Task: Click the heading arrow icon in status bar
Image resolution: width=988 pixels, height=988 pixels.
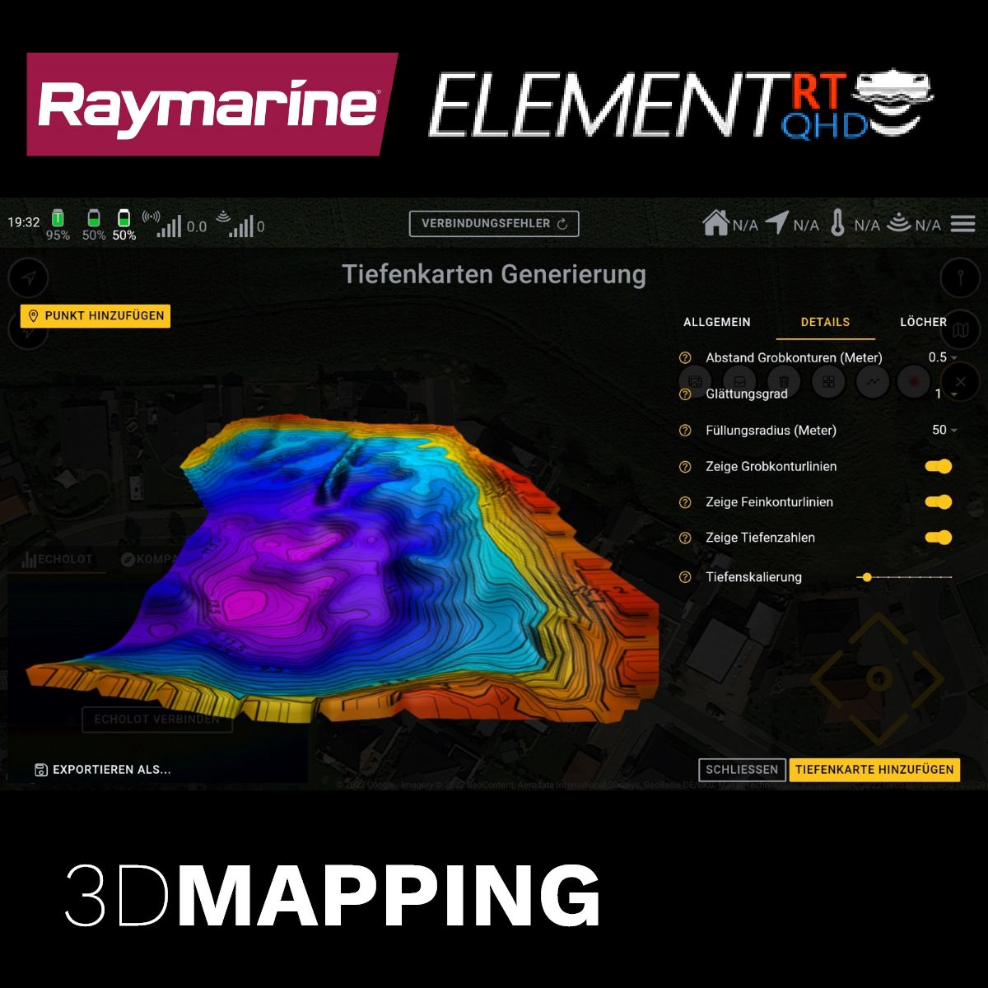Action: [x=776, y=222]
